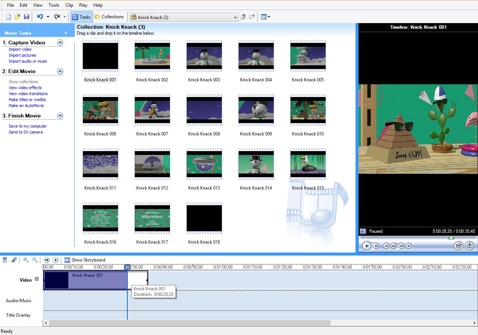The height and width of the screenshot is (335, 478).
Task: Open View video effects
Action: 25,88
